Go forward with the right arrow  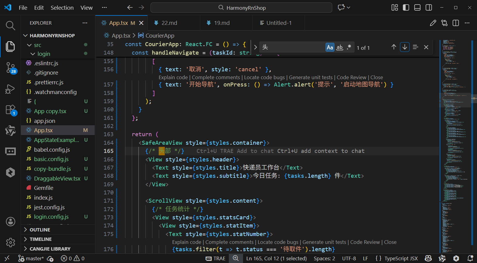point(141,8)
